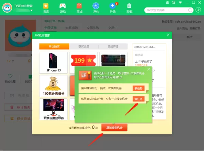Select the iPhone 13 prize tile

pyautogui.click(x=53, y=63)
